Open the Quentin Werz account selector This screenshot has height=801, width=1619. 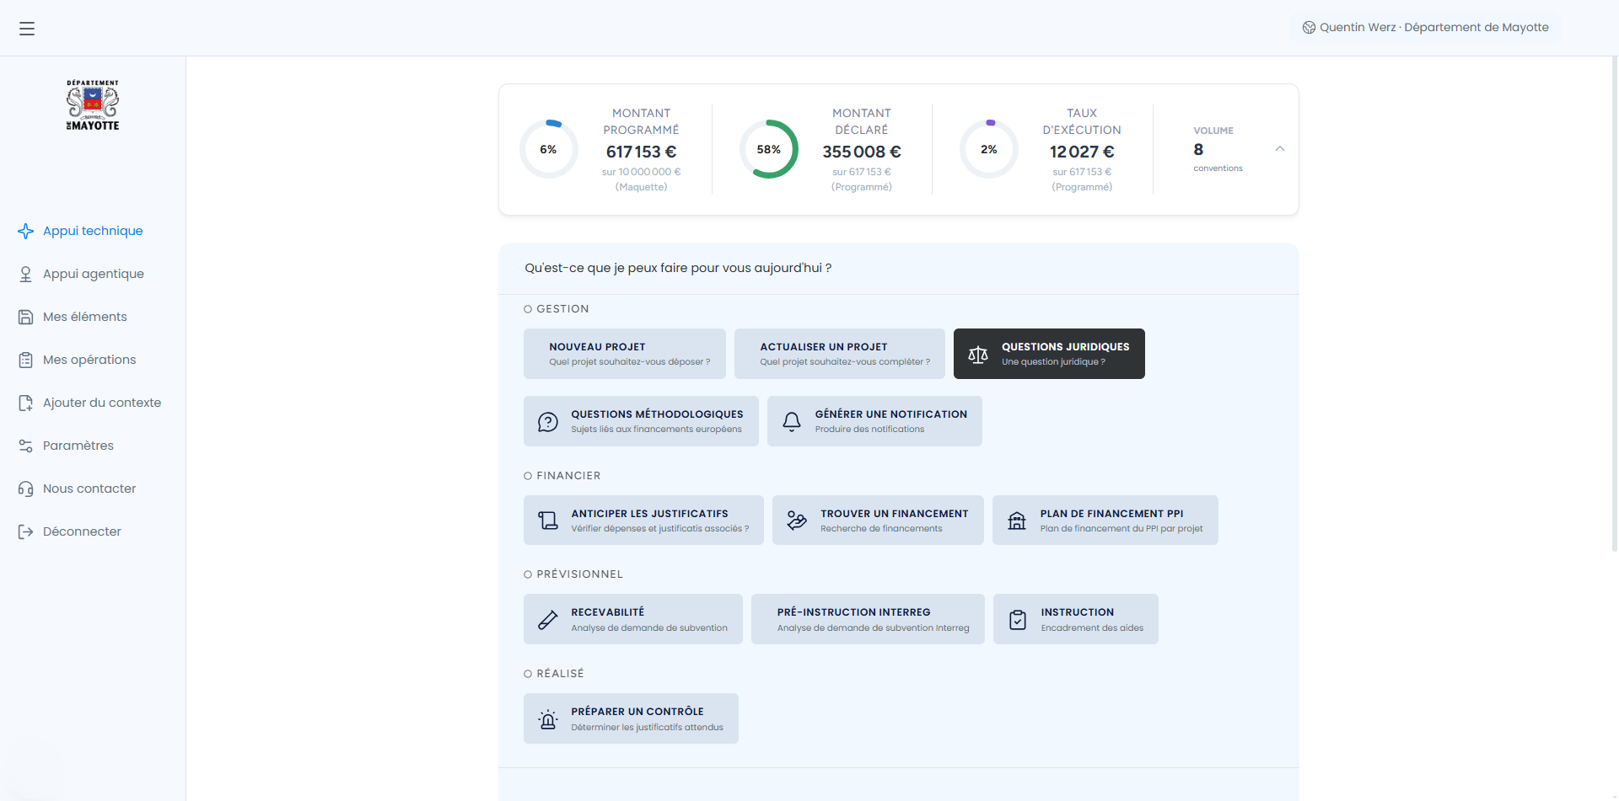[x=1425, y=28]
